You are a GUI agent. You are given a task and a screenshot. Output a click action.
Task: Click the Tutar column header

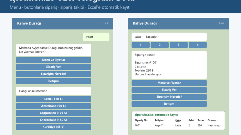[x=201, y=121]
